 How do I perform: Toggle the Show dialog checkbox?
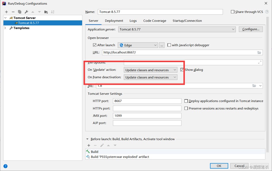(182, 69)
